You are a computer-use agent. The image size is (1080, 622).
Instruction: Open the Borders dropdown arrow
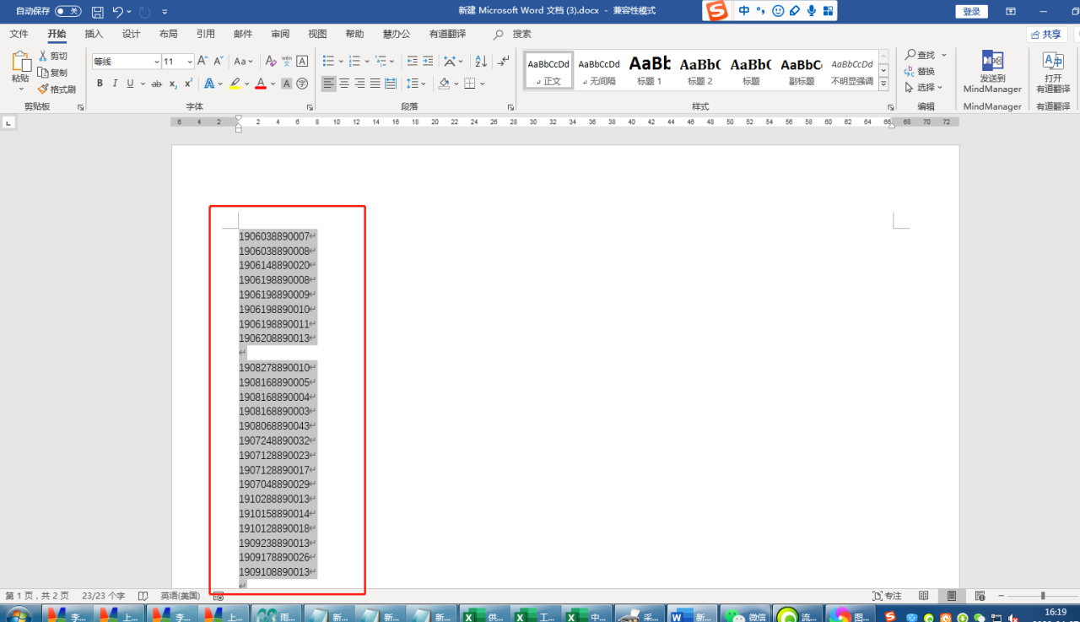[x=483, y=84]
